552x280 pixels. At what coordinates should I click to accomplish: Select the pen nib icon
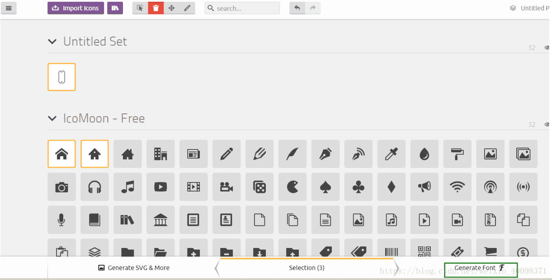(326, 154)
